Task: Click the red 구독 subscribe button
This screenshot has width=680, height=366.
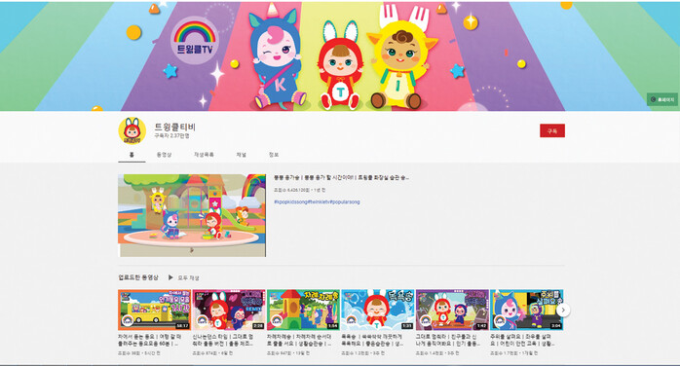Action: (x=552, y=130)
